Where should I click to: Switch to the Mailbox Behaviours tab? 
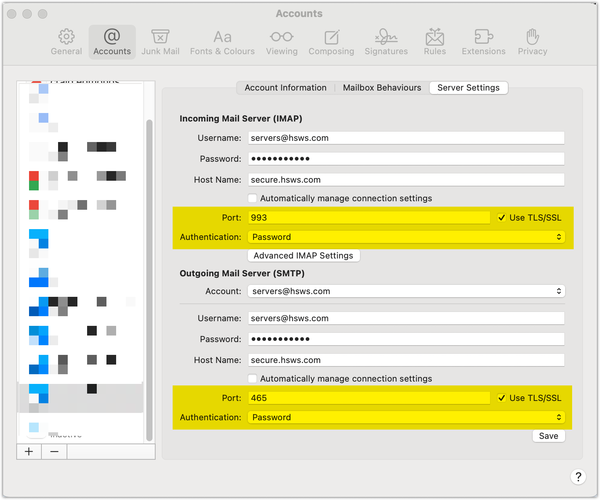382,88
